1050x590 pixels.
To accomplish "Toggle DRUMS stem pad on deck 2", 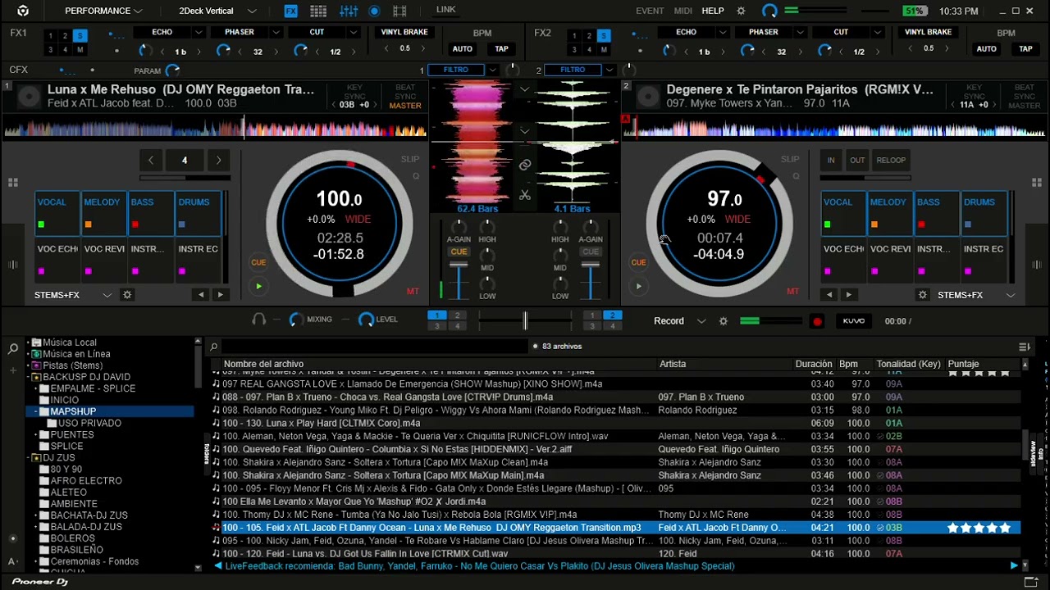I will (984, 213).
